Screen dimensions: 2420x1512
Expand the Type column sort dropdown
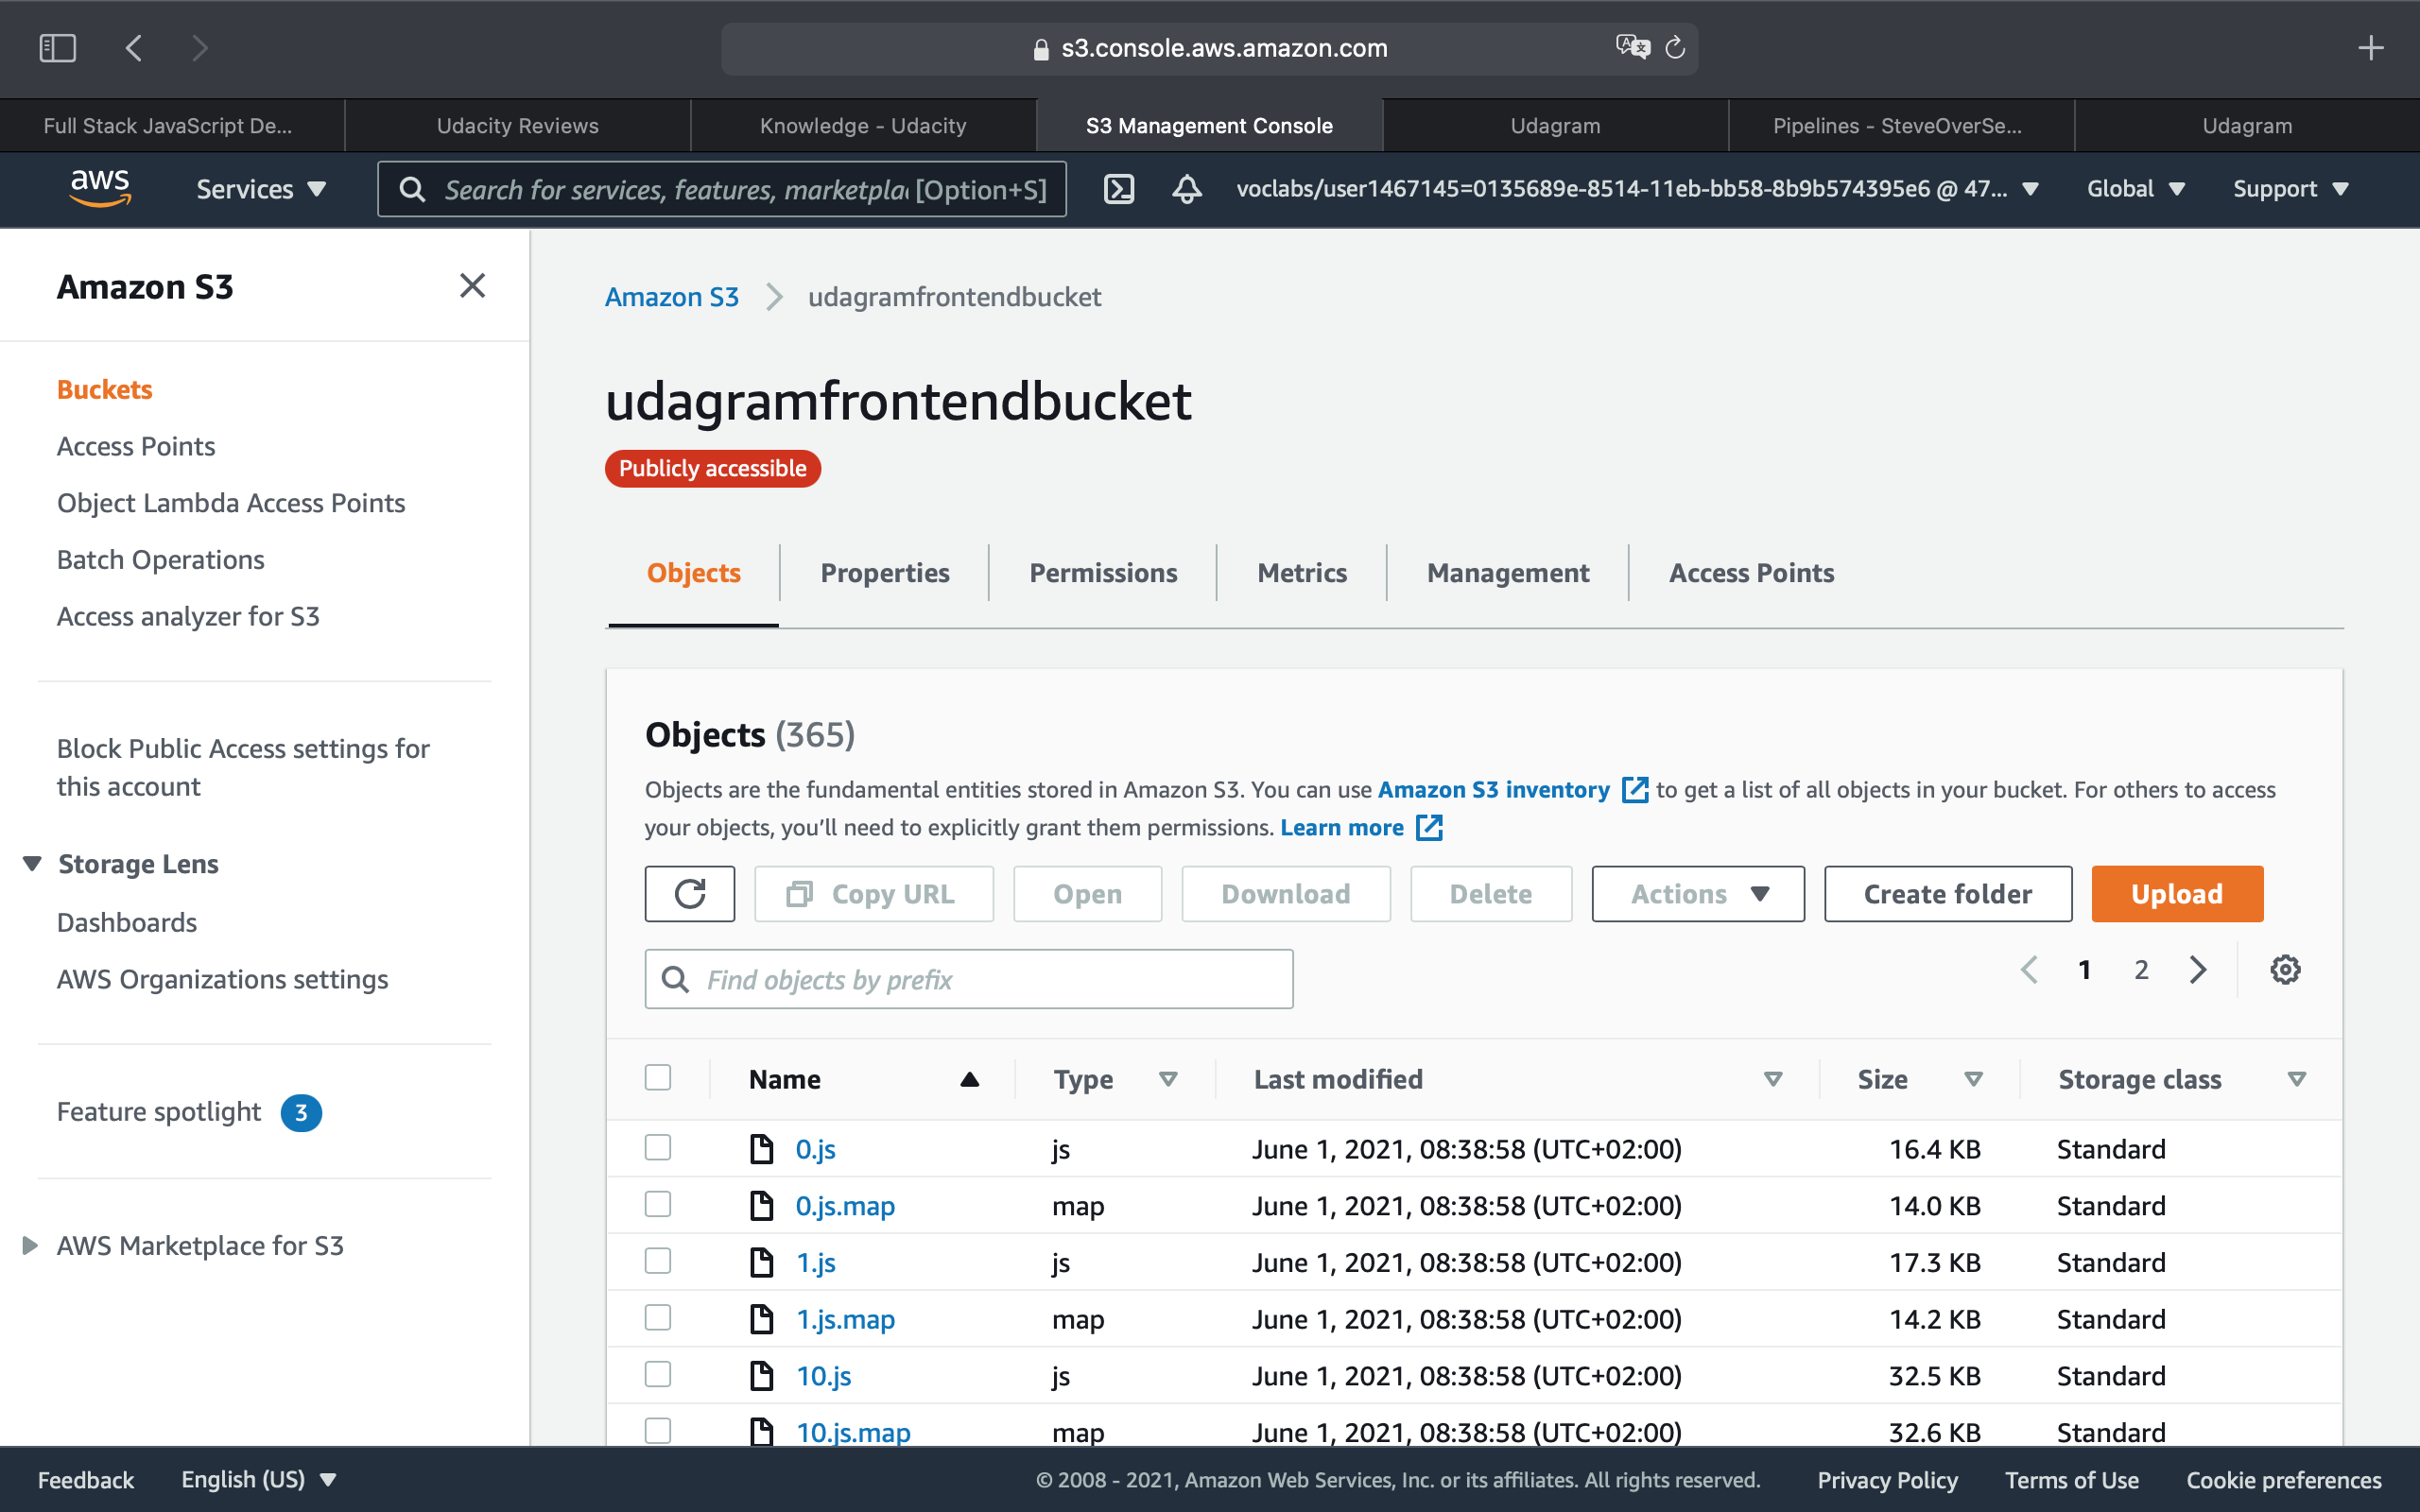tap(1167, 1078)
